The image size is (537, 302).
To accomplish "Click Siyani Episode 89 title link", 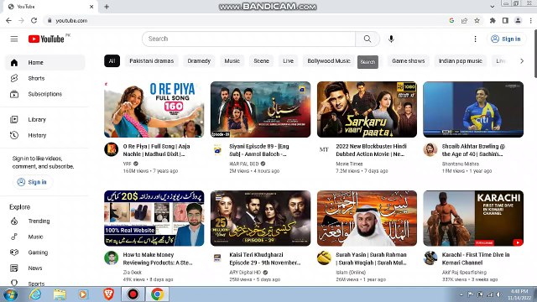I will [x=259, y=150].
